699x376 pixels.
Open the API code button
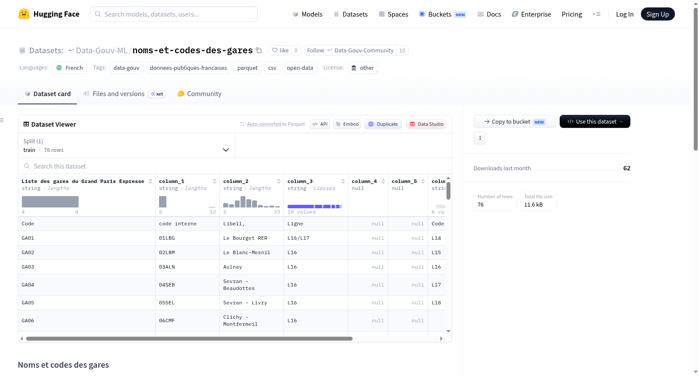coord(320,124)
